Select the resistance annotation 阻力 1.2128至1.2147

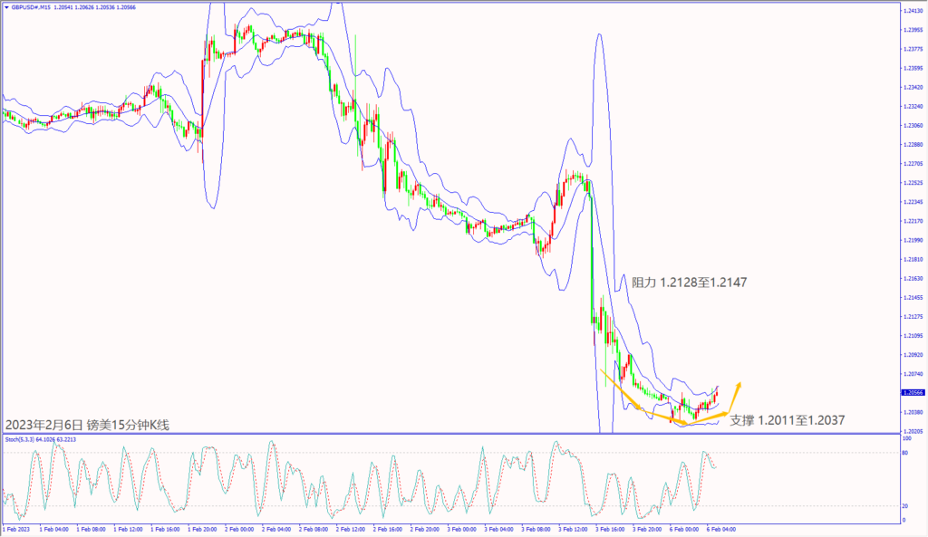(x=691, y=283)
